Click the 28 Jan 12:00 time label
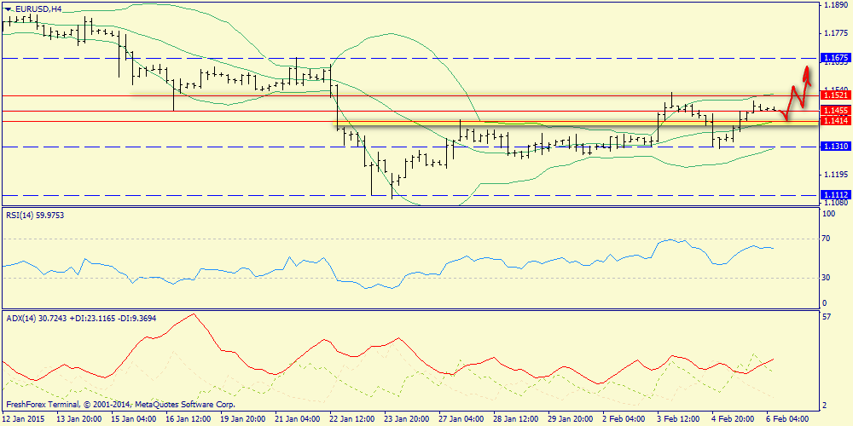The height and width of the screenshot is (426, 853). click(515, 419)
